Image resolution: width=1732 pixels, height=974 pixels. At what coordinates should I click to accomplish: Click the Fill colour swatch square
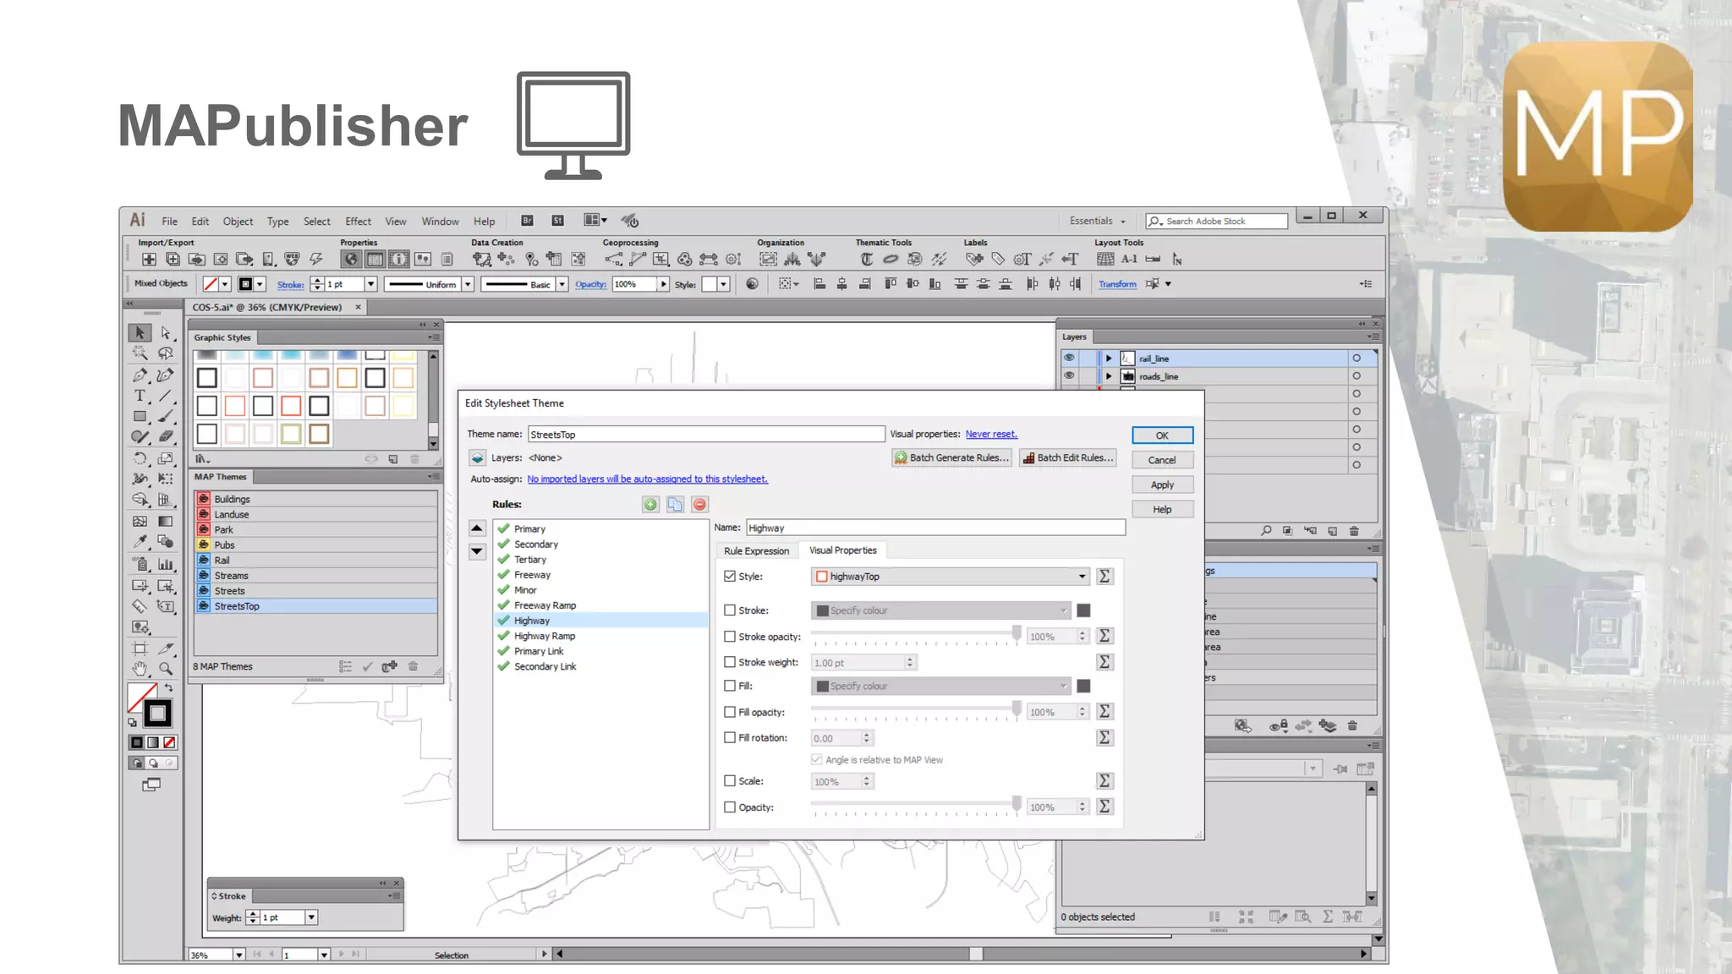point(1083,687)
